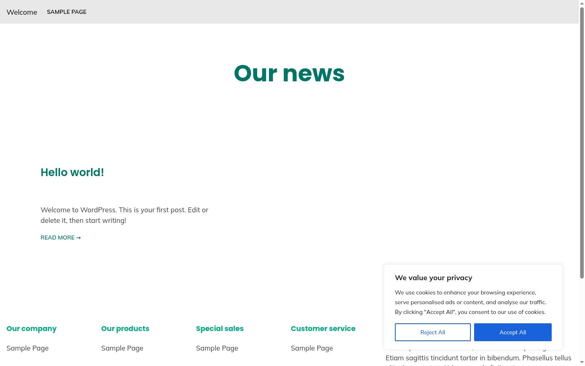Image resolution: width=585 pixels, height=366 pixels.
Task: Click the vertical scrollbar thumb
Action: (582, 143)
